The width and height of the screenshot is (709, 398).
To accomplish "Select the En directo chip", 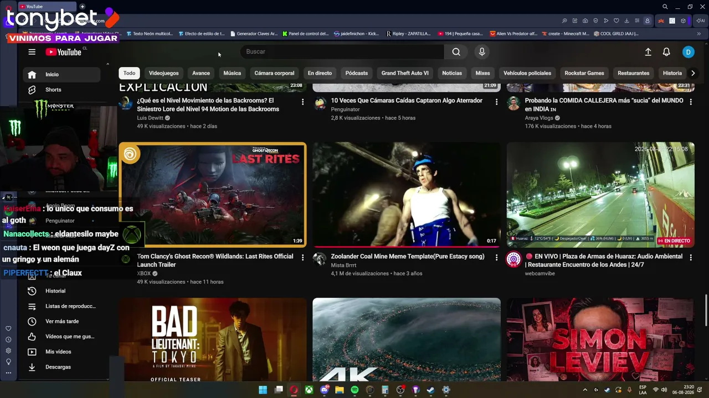I will pos(320,73).
